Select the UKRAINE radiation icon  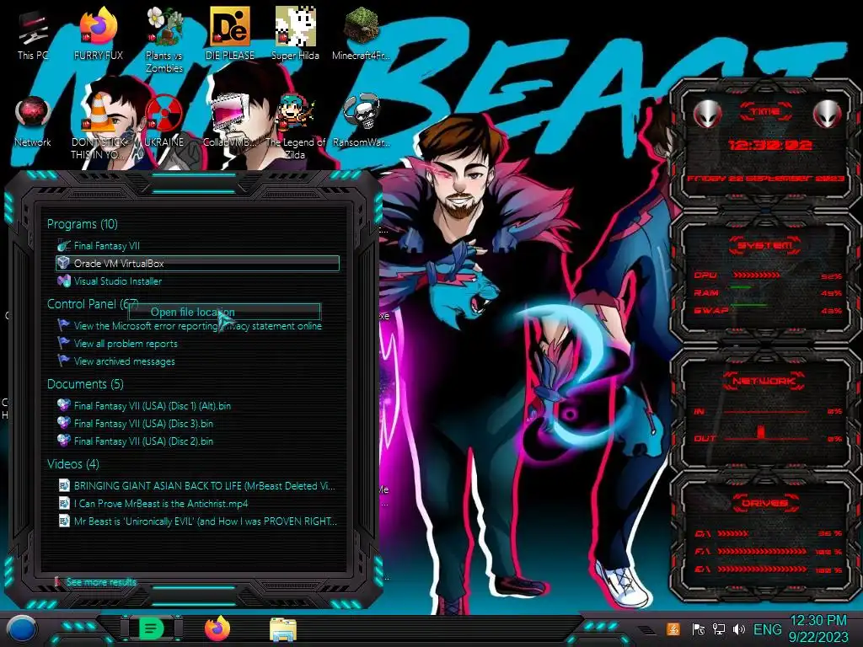163,122
